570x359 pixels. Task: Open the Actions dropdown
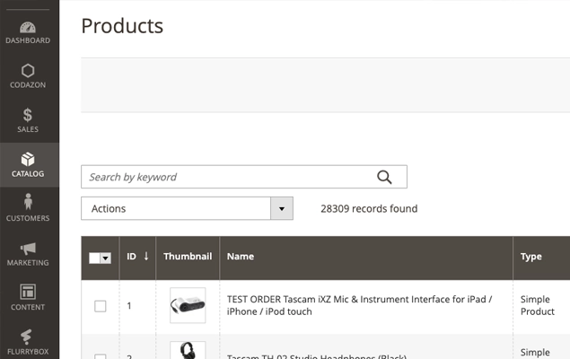(187, 208)
